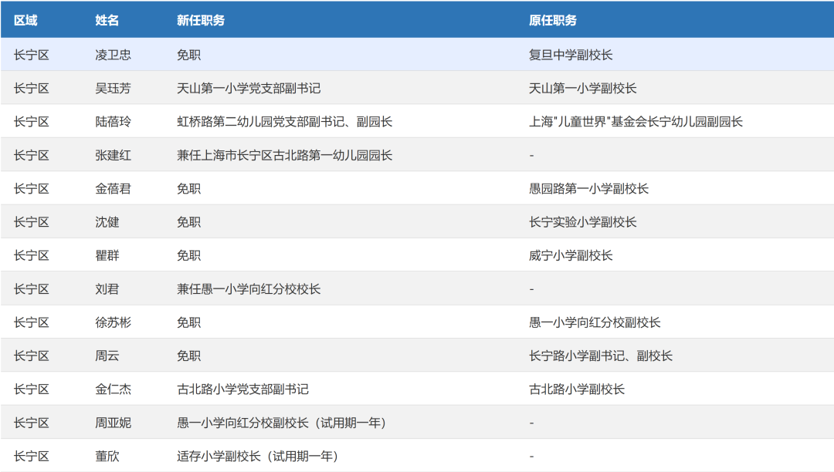Screen dimensions: 834x472
Task: Click 免职 in 凌卫忠's row
Action: [x=189, y=55]
